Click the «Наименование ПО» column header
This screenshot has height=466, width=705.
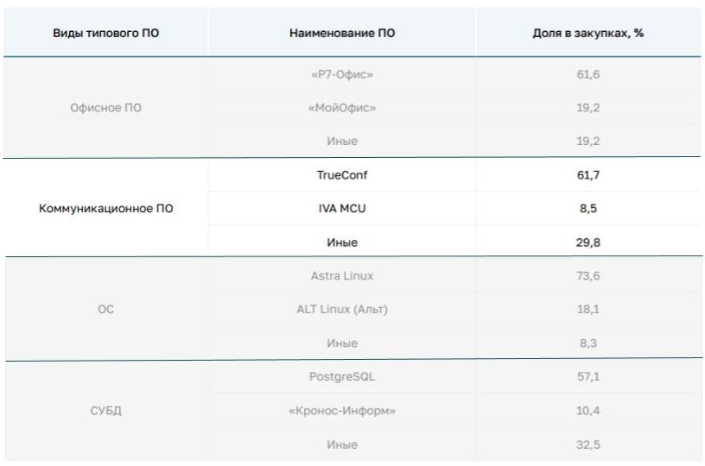coord(341,32)
